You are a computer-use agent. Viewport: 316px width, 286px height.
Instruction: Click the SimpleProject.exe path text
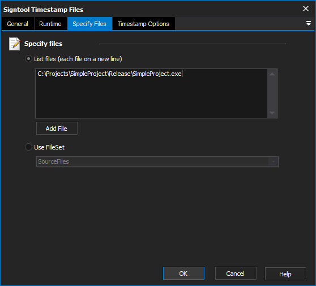point(109,74)
